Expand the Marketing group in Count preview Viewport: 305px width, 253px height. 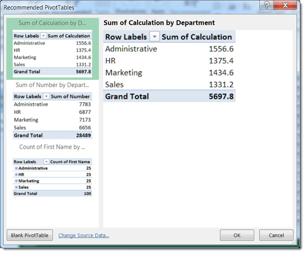coord(16,181)
